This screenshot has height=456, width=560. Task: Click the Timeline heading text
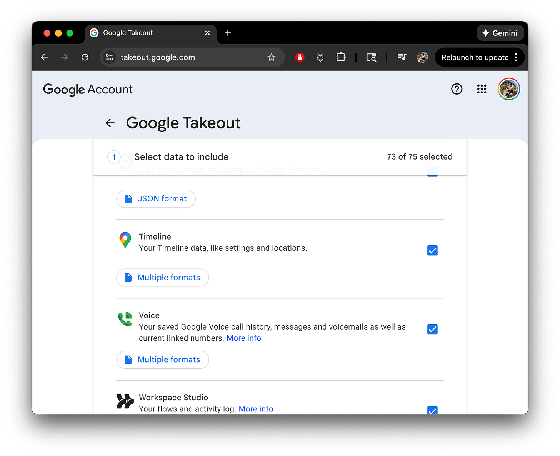point(155,236)
